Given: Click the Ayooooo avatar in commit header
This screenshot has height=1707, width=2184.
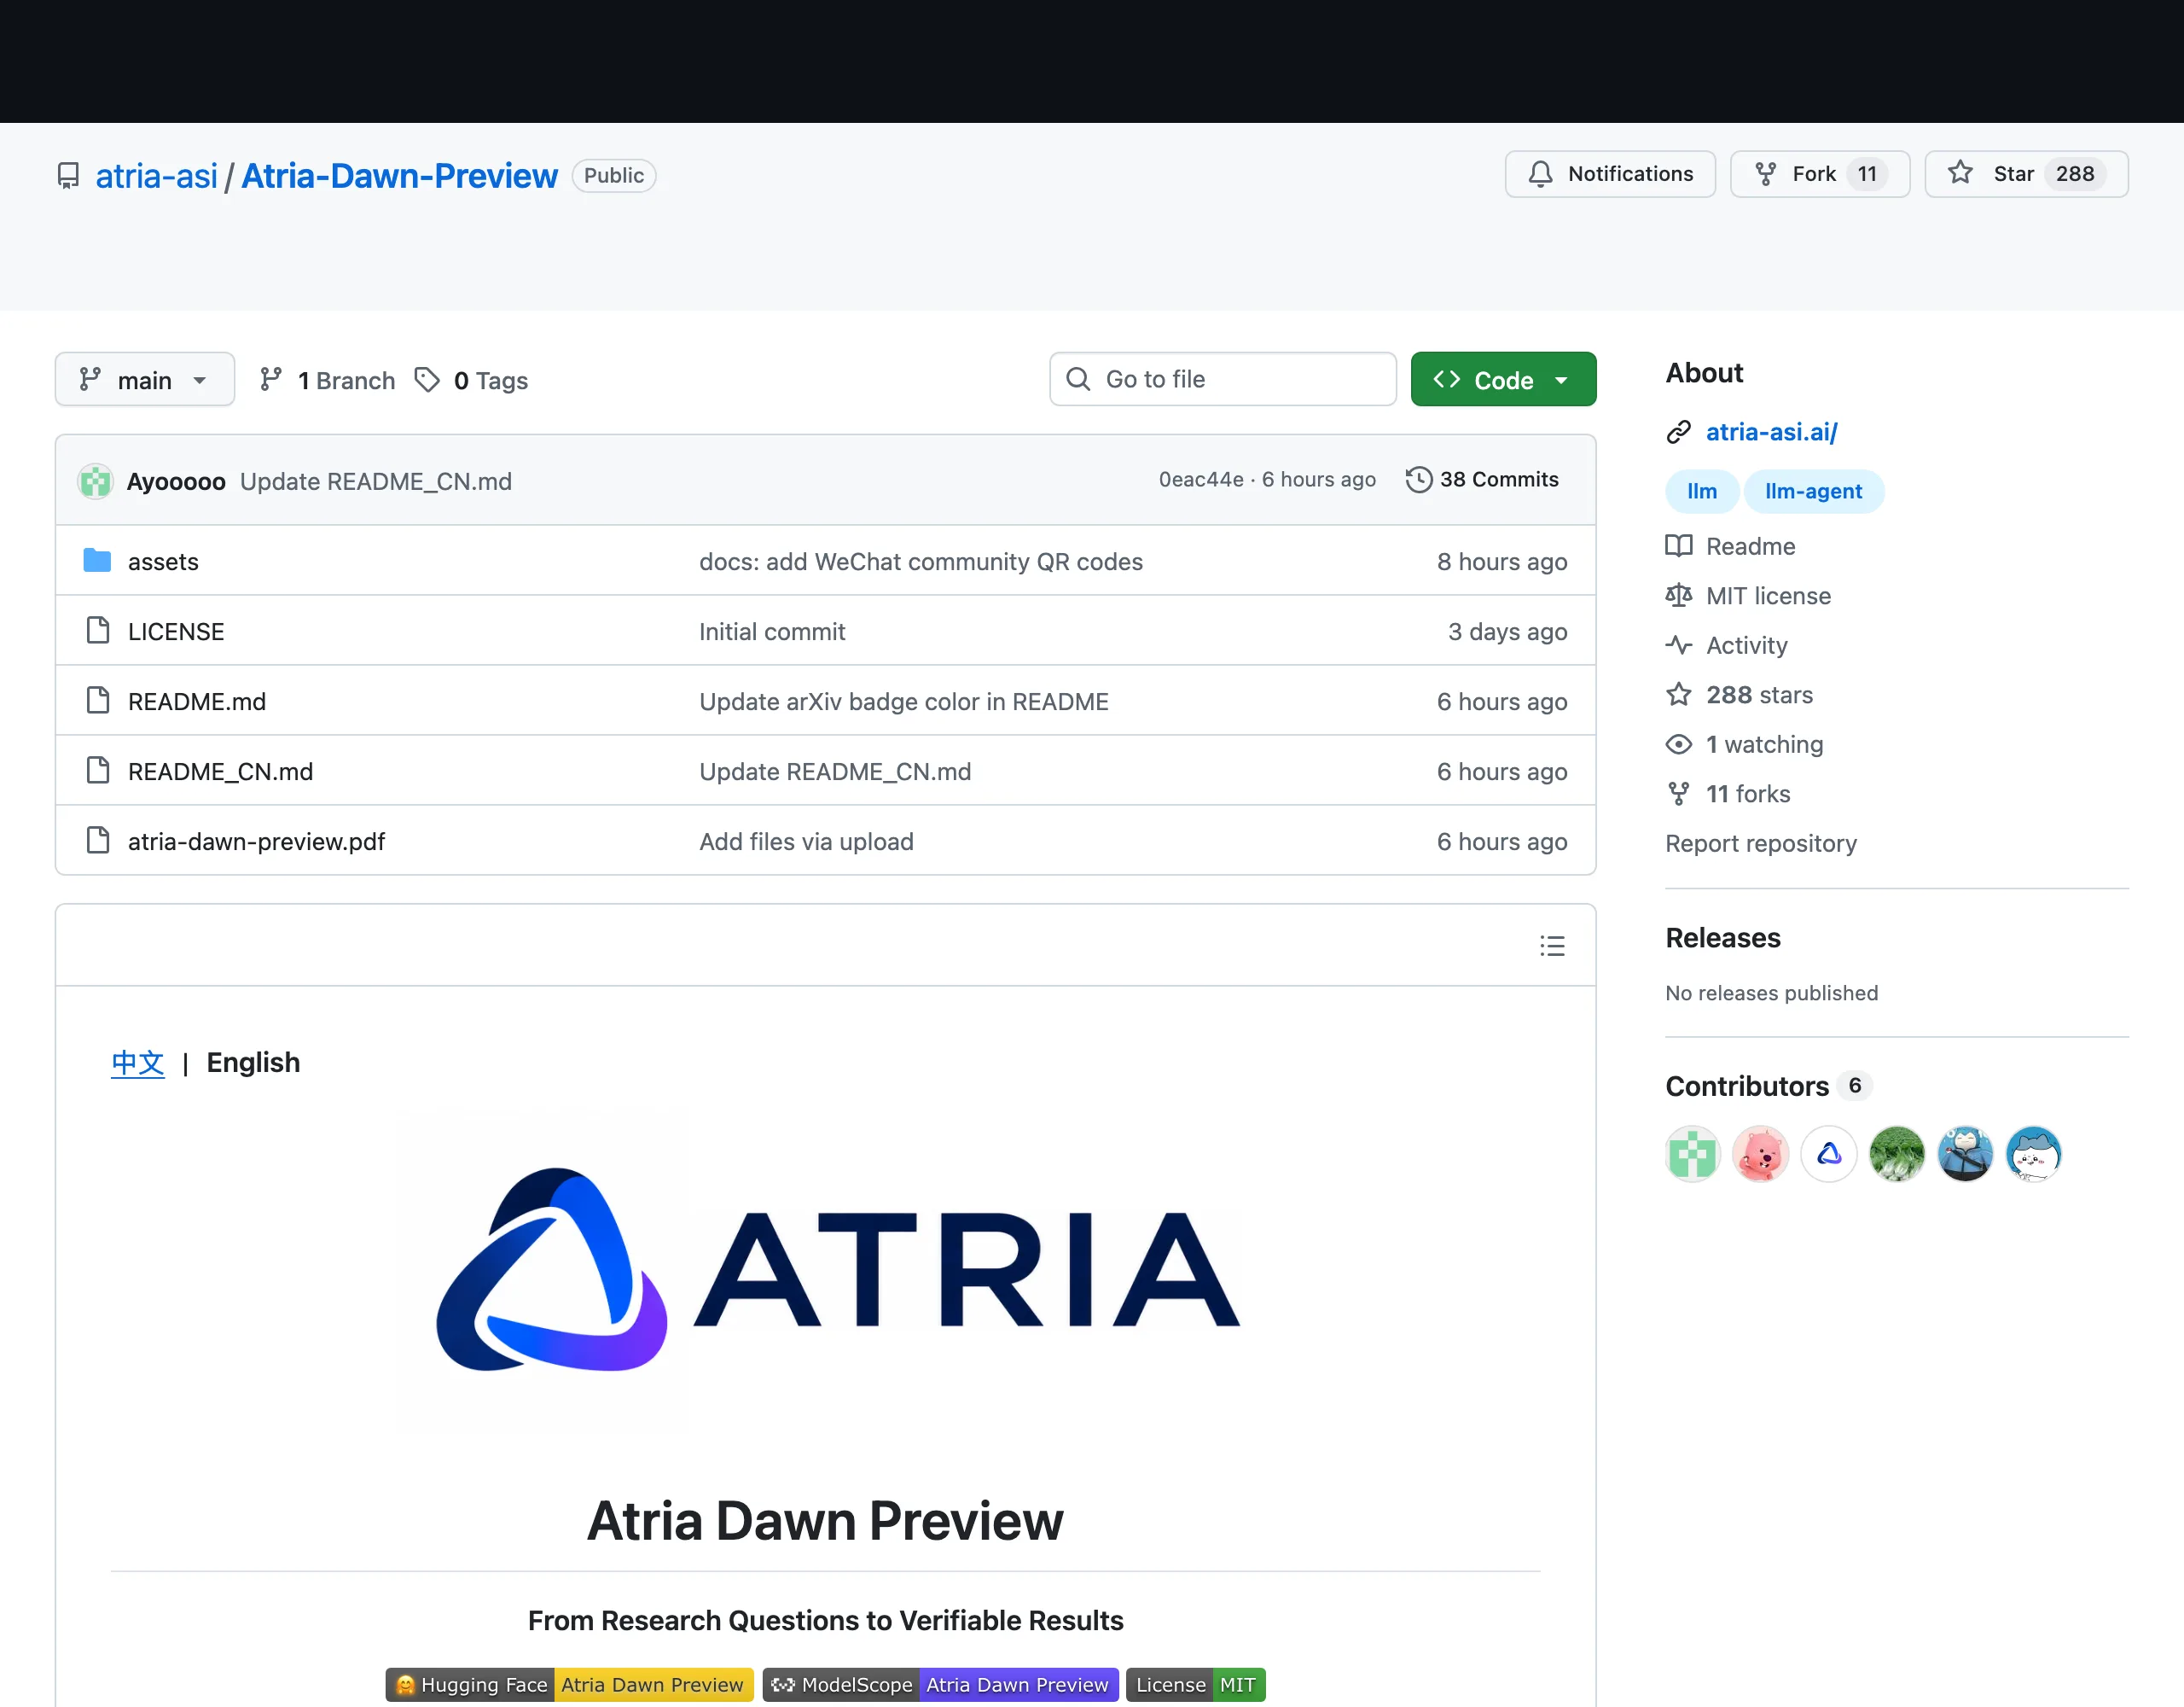Looking at the screenshot, I should click(95, 481).
